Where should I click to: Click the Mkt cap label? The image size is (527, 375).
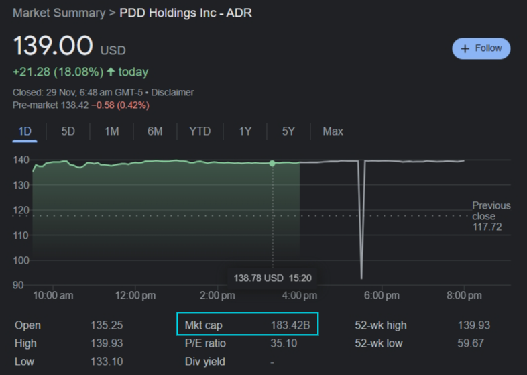203,325
